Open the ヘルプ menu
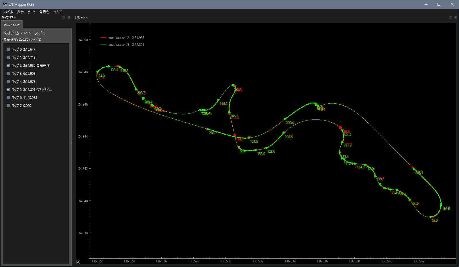459x267 pixels. pos(58,12)
